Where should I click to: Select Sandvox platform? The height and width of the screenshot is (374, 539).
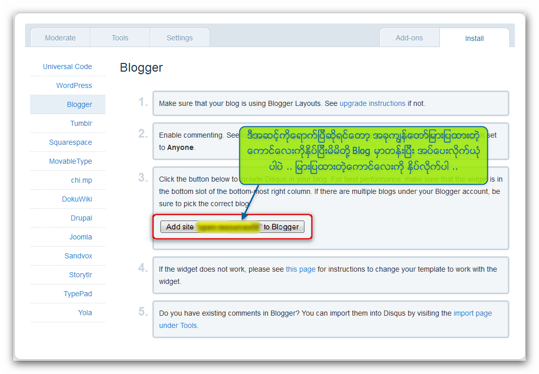(78, 256)
